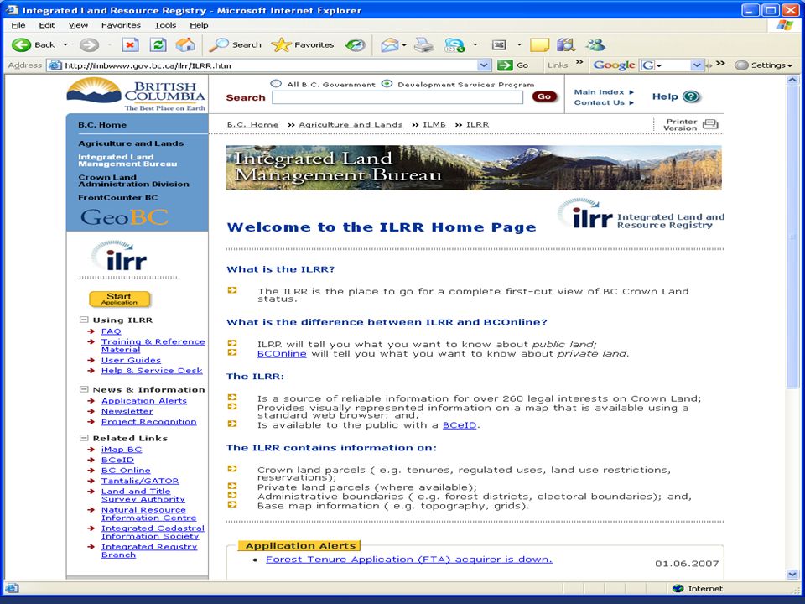Open the Home page icon
Viewport: 805px width, 604px height.
[185, 45]
